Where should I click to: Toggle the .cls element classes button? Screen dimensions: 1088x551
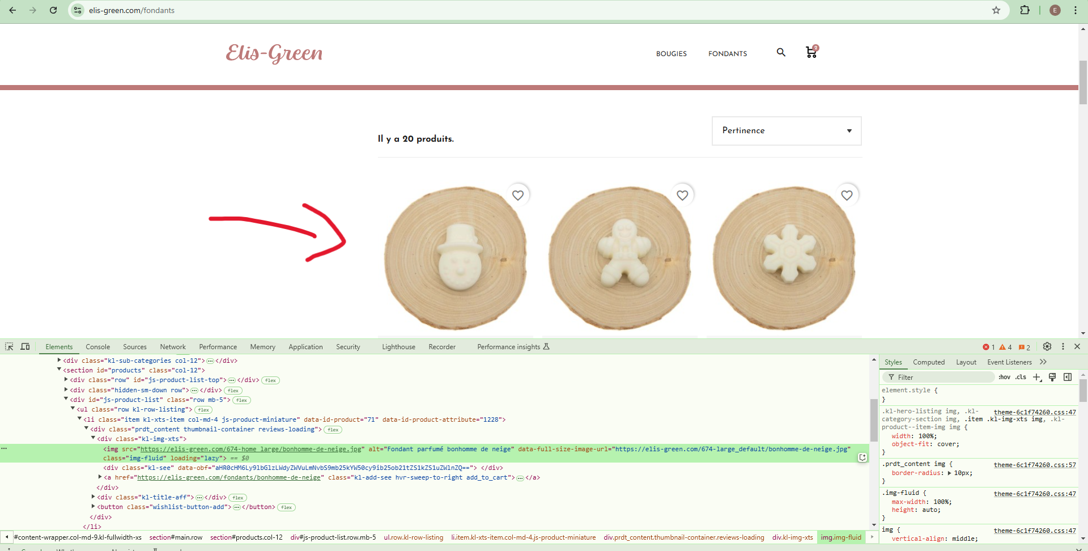(1021, 377)
